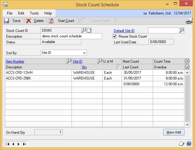Click the Default Site ID input field
Image resolution: width=195 pixels, height=150 pixels.
click(x=164, y=30)
